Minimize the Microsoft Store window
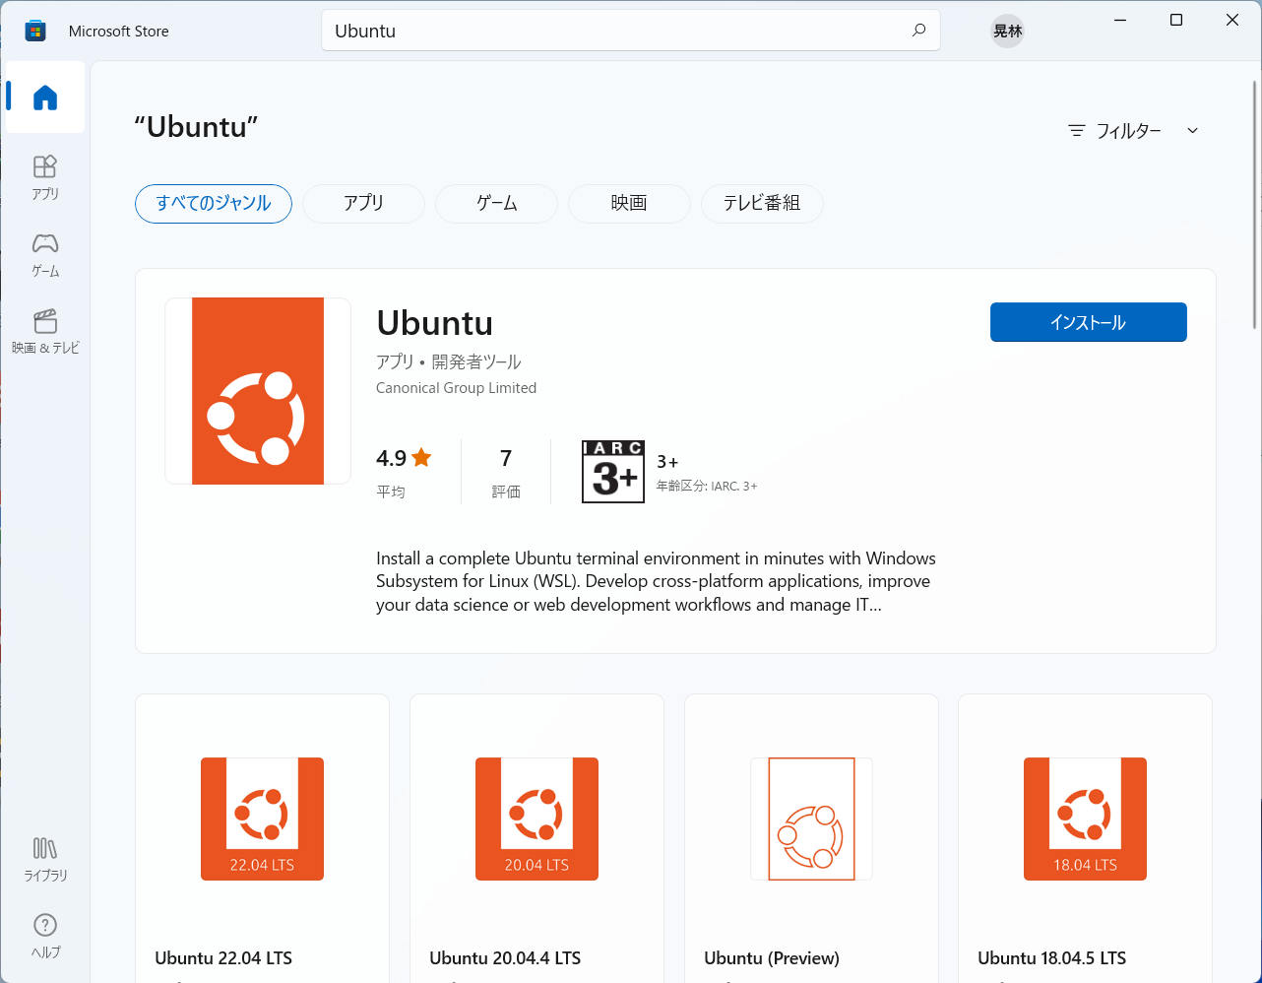 pyautogui.click(x=1120, y=20)
